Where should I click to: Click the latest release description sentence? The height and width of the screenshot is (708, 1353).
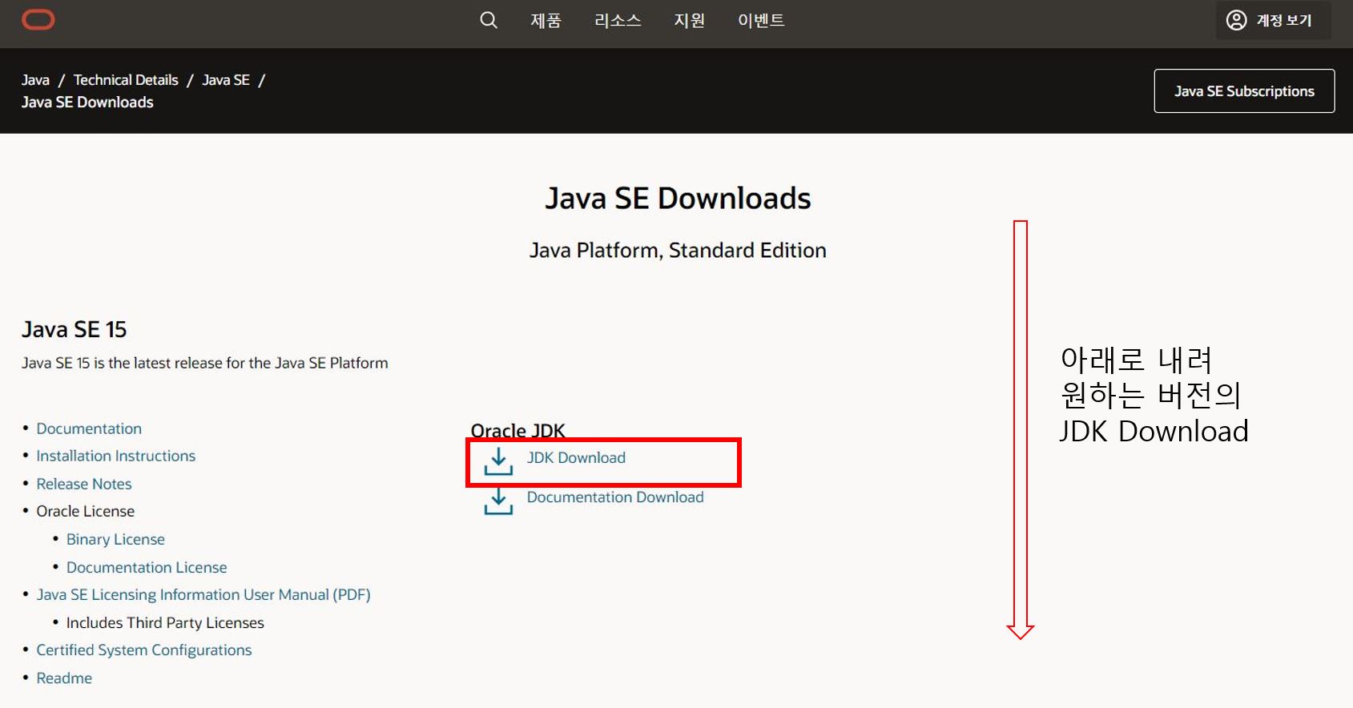204,363
